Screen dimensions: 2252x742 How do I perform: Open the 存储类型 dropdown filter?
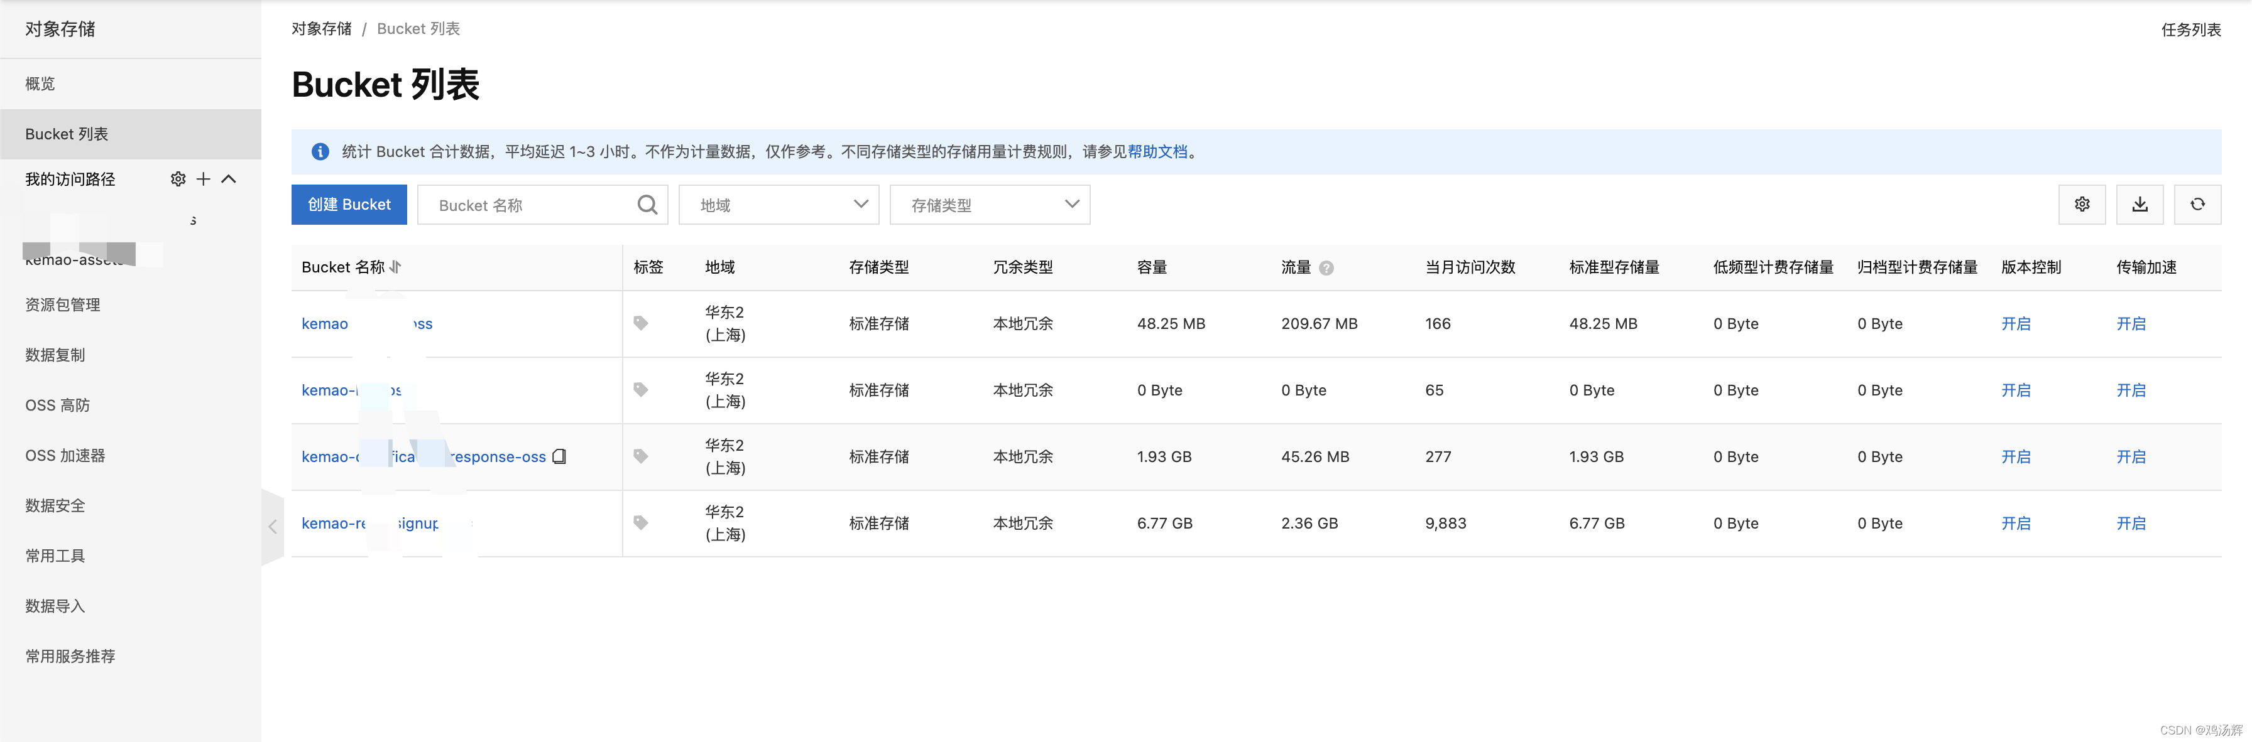pos(989,205)
